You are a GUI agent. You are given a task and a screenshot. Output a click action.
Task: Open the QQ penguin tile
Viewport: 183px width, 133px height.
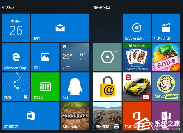pos(75,87)
